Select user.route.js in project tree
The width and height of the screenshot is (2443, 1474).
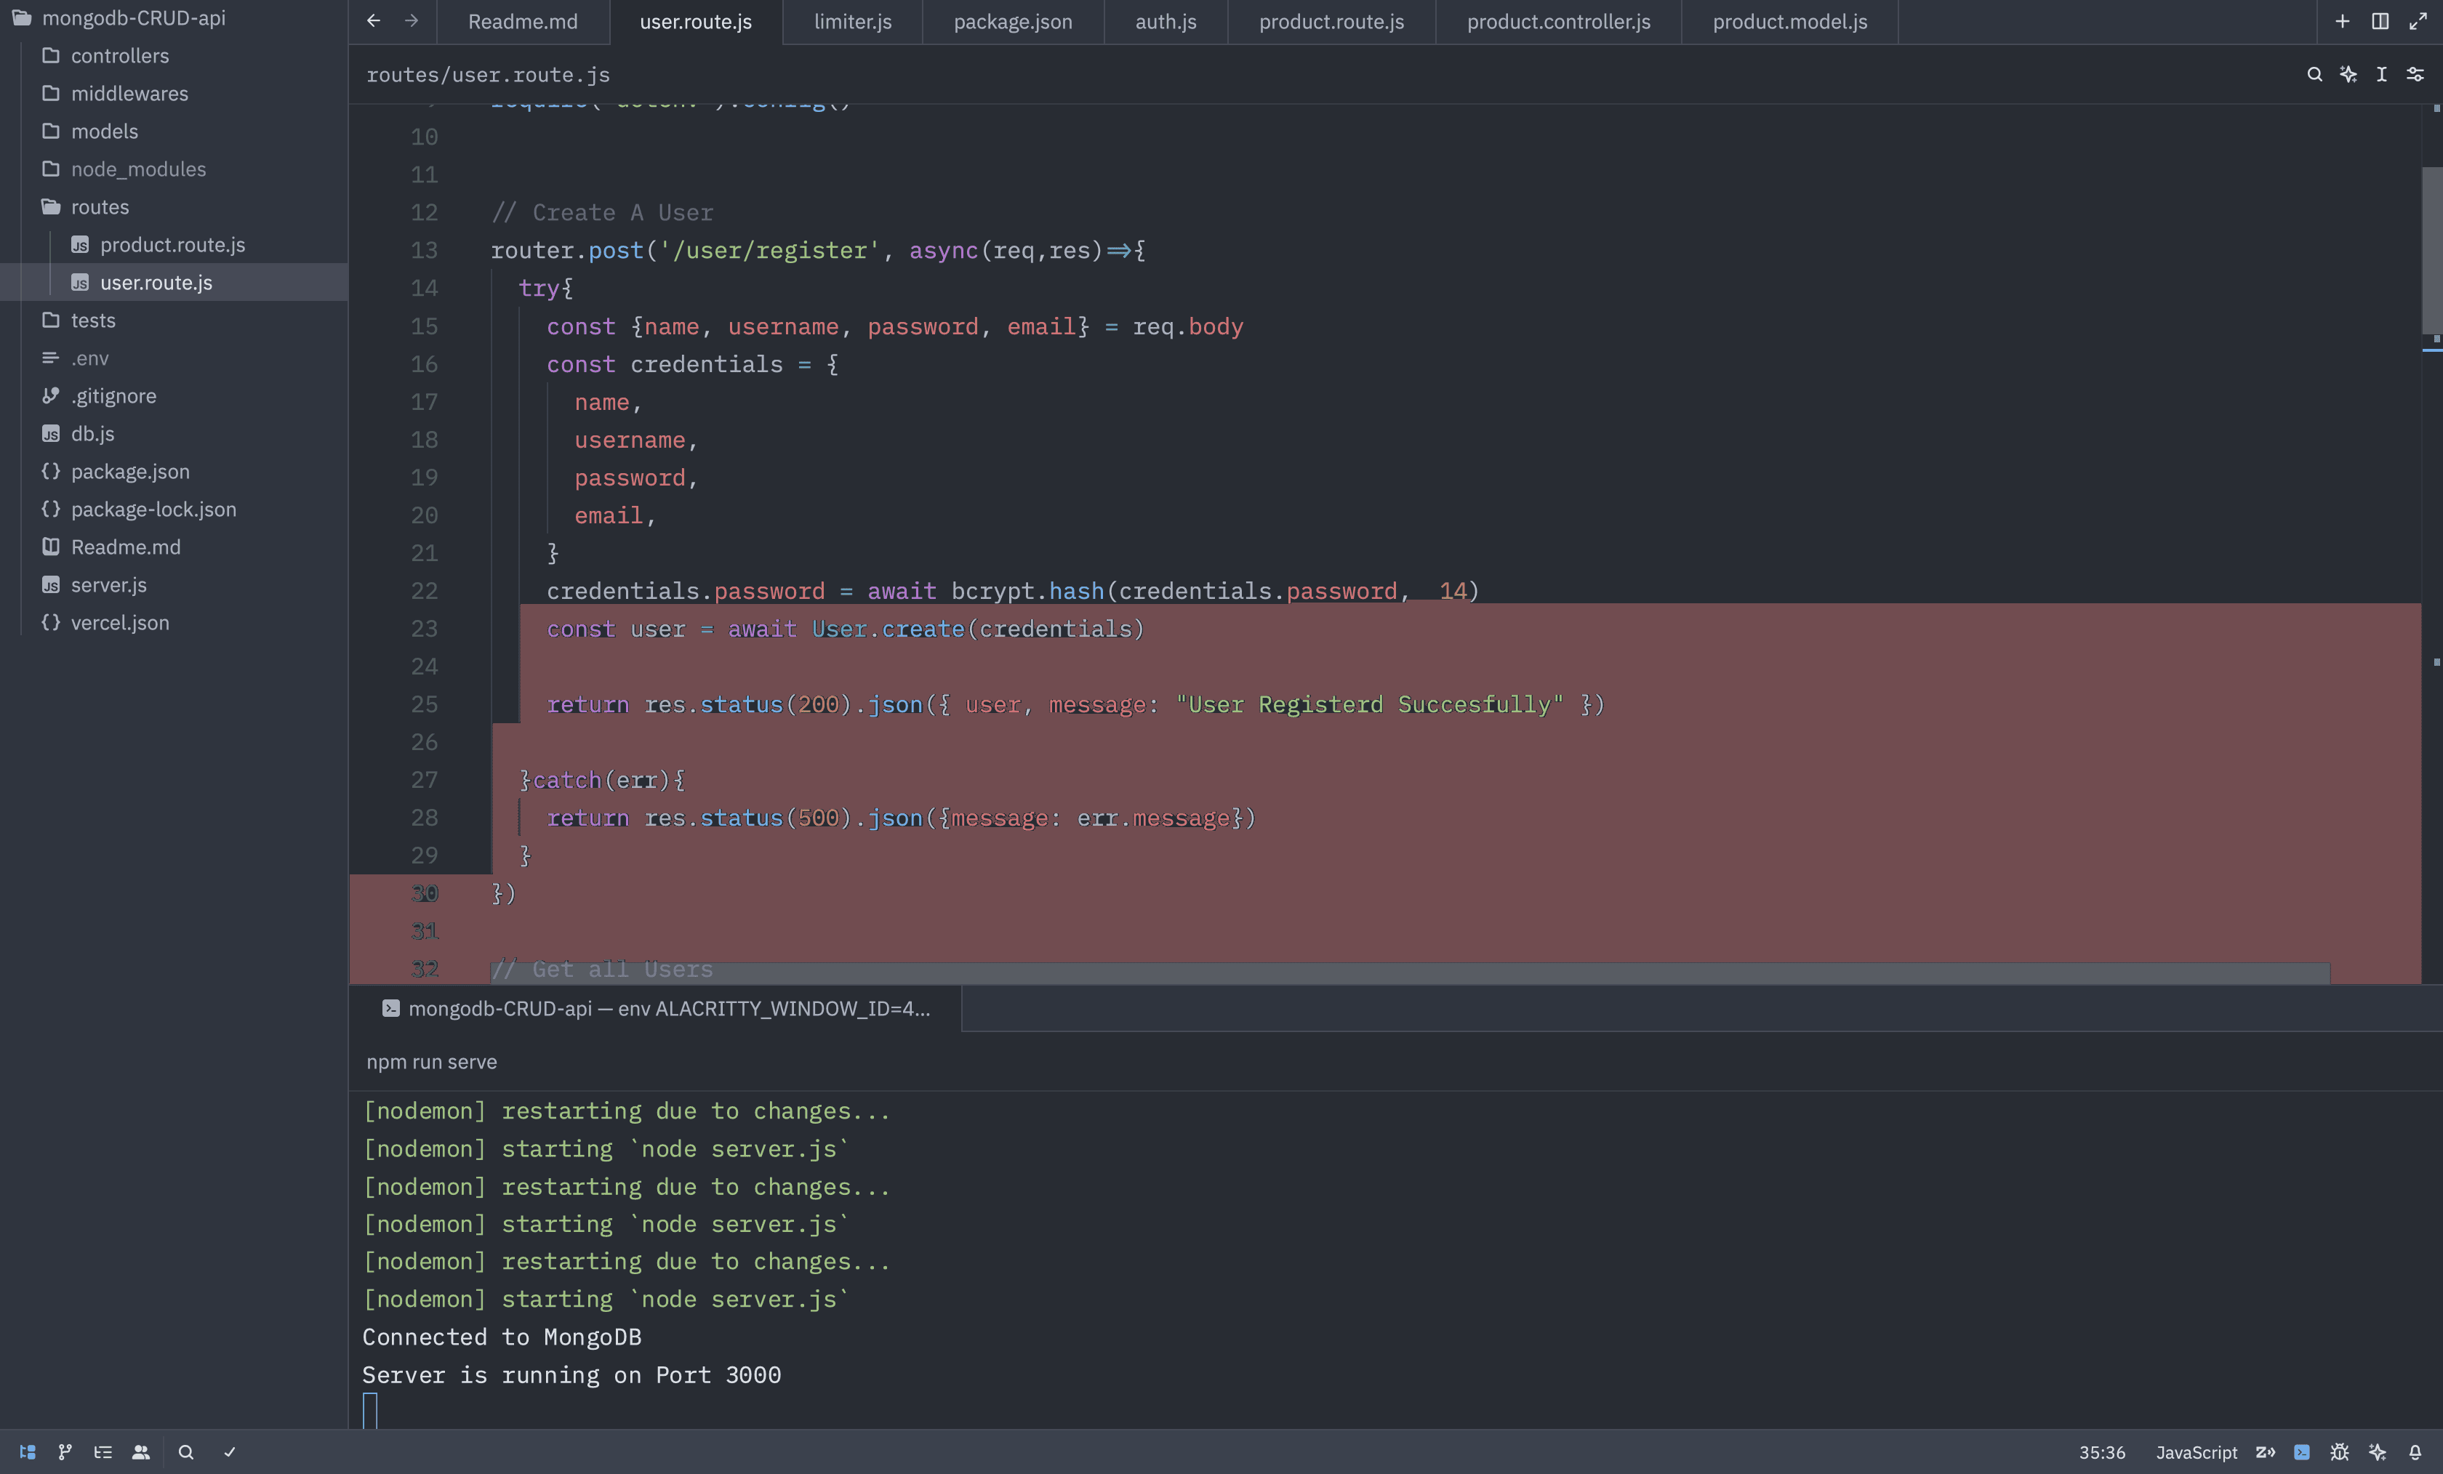[174, 283]
